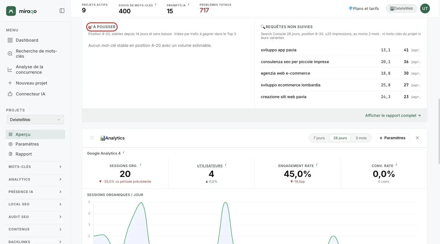
Task: Select Aperçu in project navigation
Action: 35,134
